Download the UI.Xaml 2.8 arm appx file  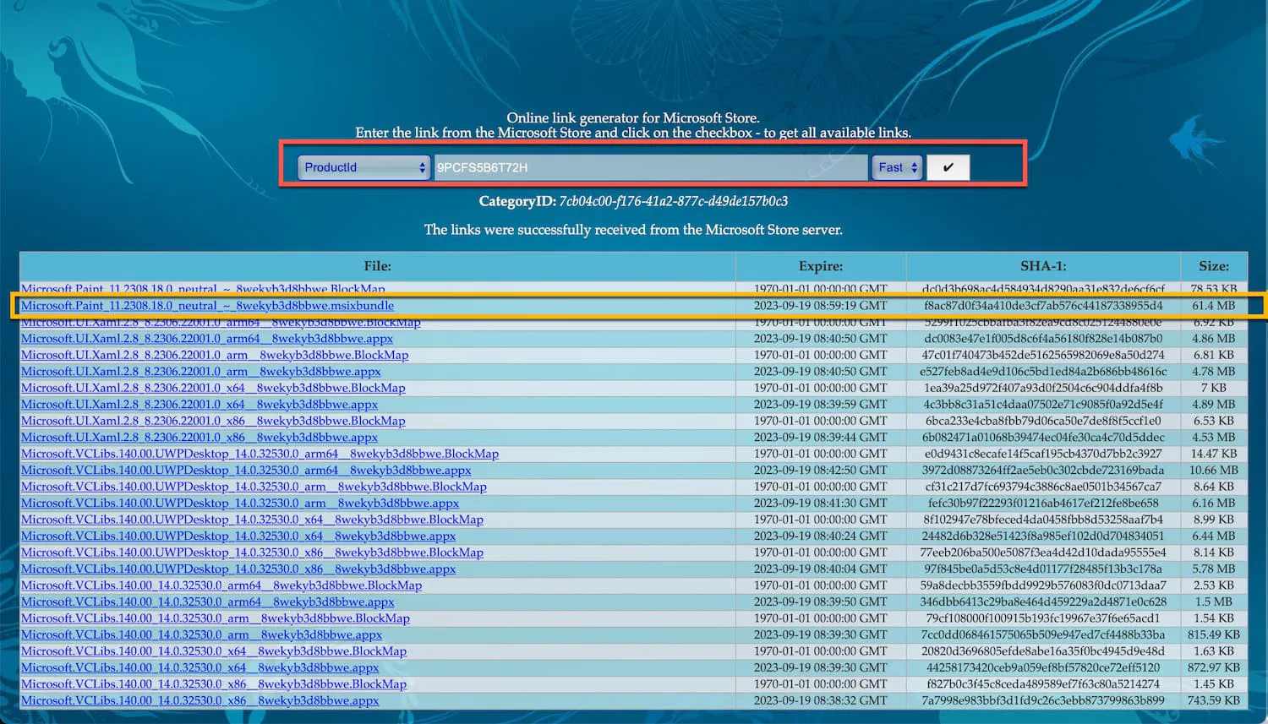point(201,372)
